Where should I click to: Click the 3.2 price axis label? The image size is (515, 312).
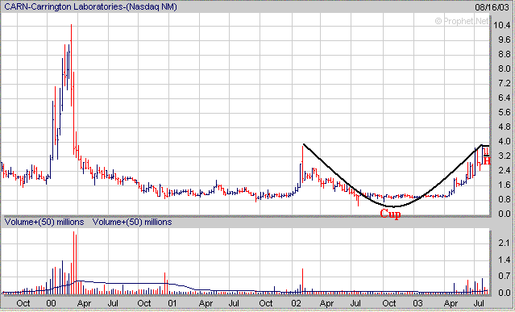(x=505, y=156)
